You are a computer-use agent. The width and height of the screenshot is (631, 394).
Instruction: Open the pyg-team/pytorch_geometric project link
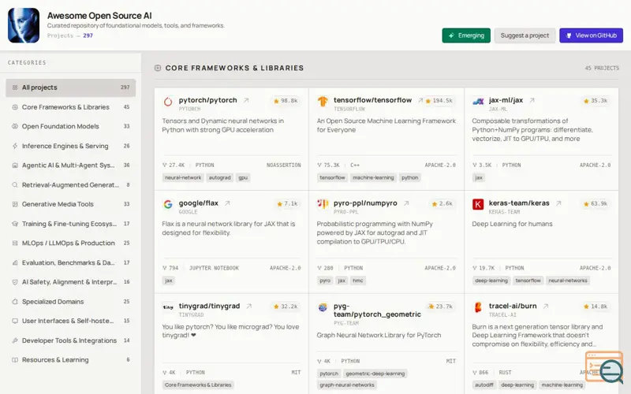[377, 310]
